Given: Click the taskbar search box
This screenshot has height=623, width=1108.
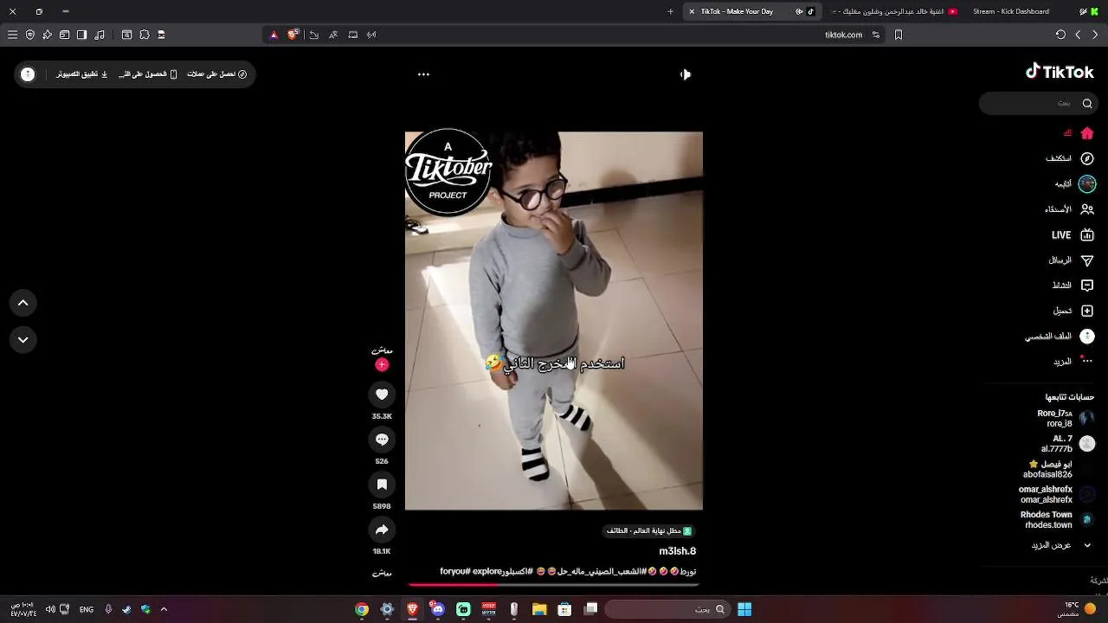Looking at the screenshot, I should pyautogui.click(x=667, y=609).
